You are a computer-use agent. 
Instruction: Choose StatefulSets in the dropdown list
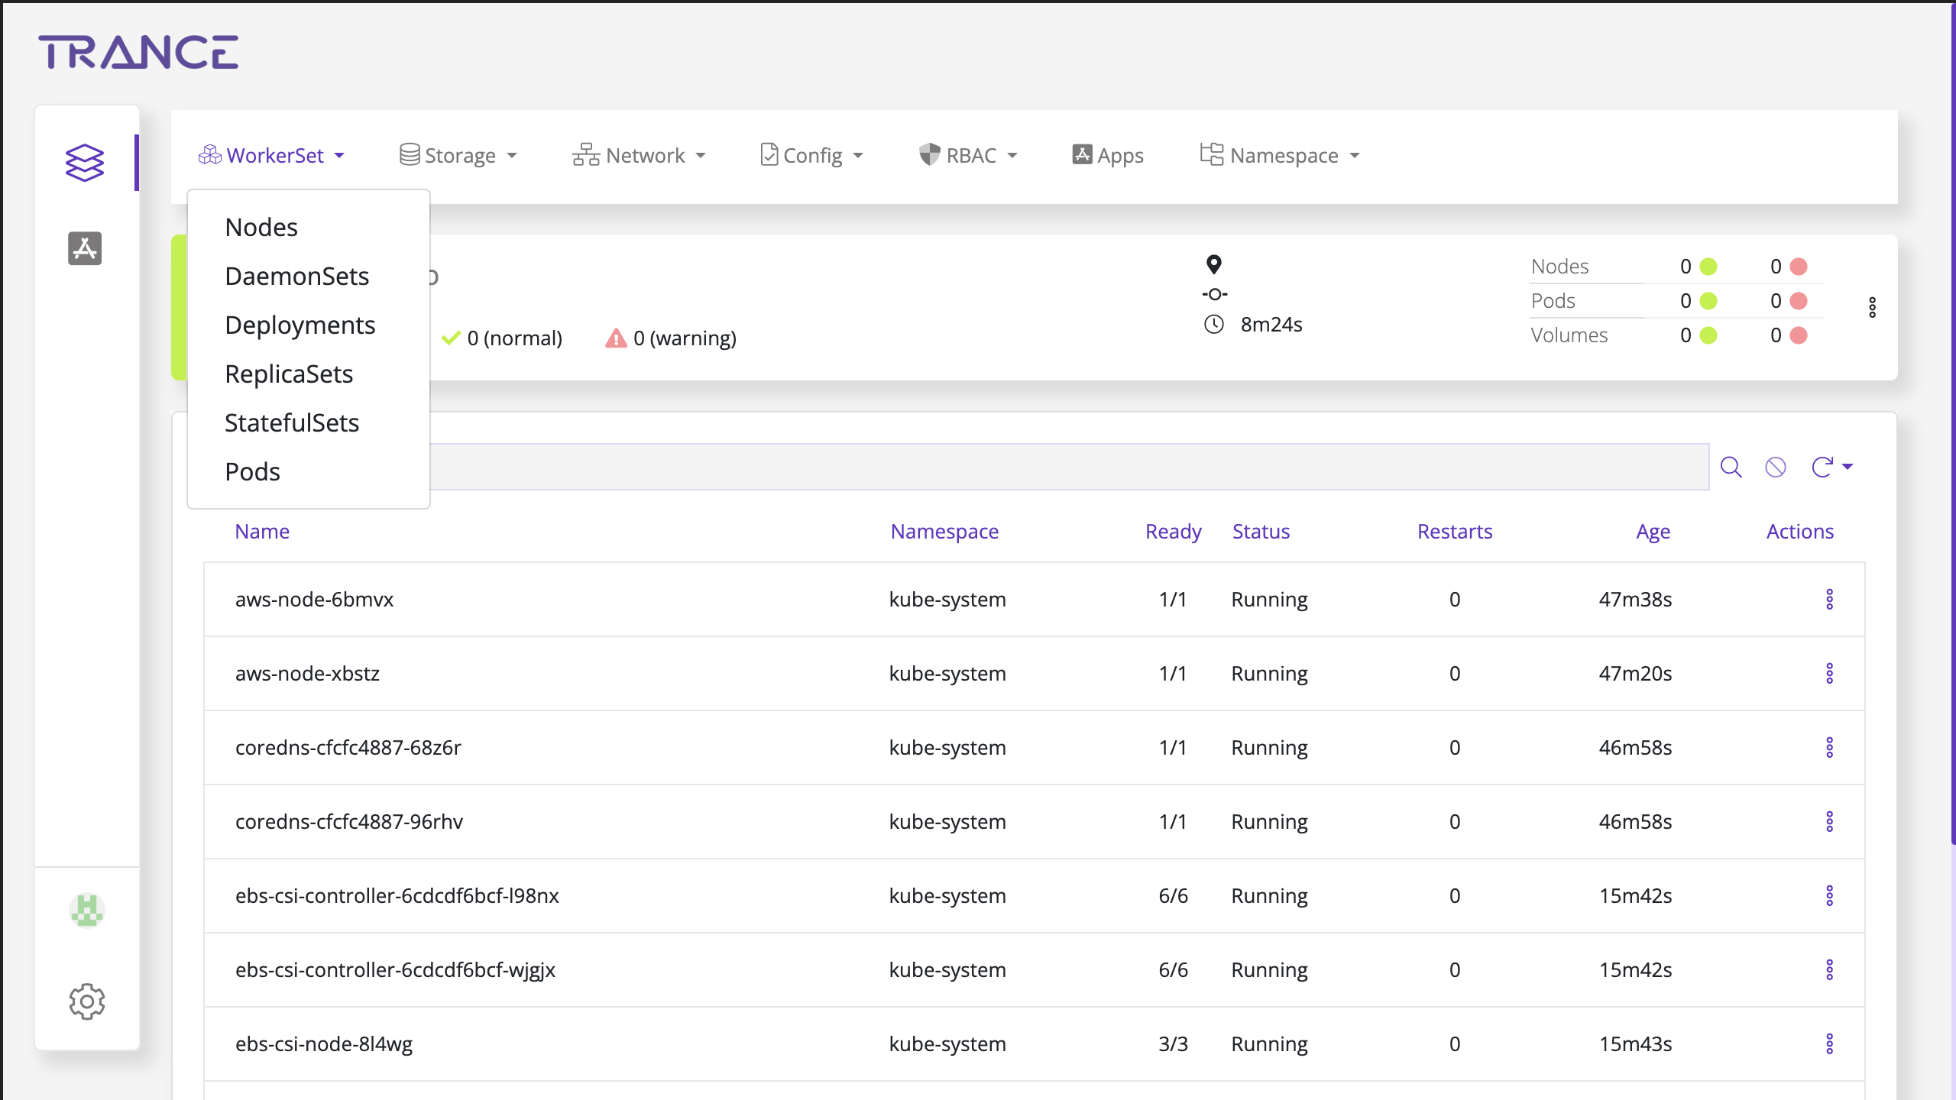292,423
